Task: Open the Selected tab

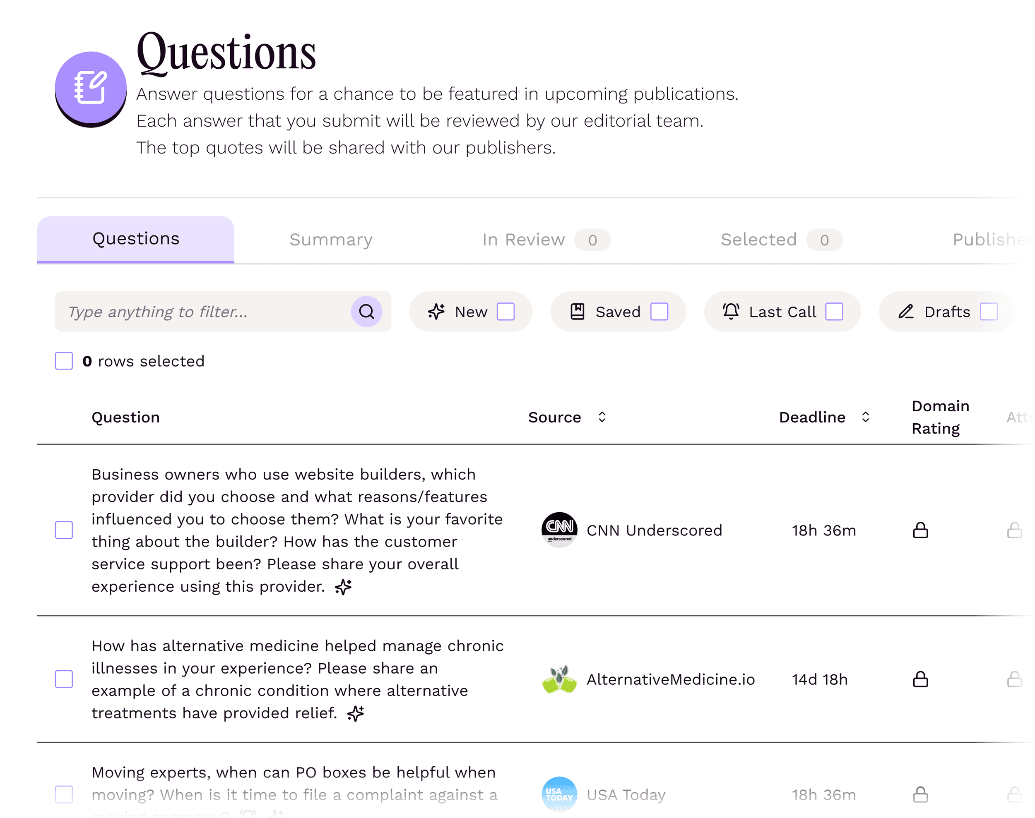Action: pos(758,240)
